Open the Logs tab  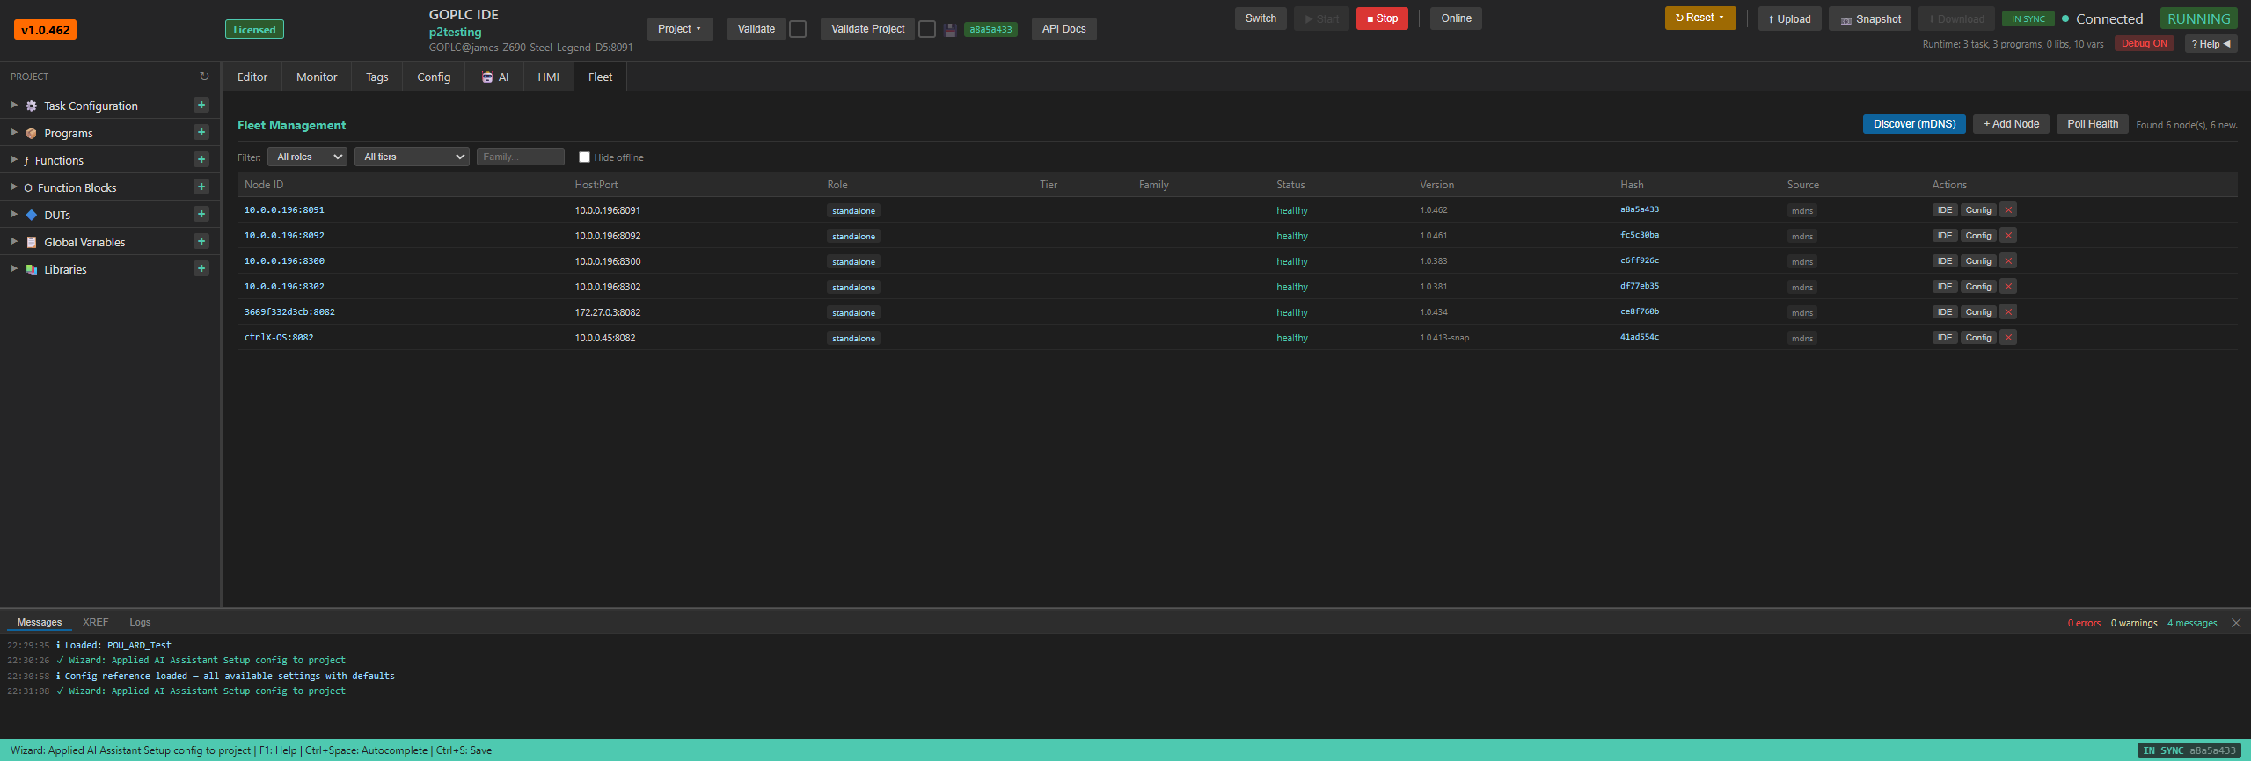click(140, 622)
